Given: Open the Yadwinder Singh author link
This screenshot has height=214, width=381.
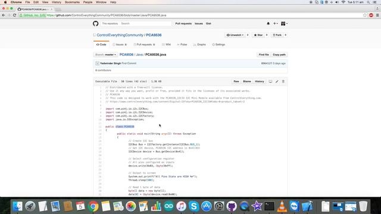Looking at the screenshot, I should tap(110, 64).
